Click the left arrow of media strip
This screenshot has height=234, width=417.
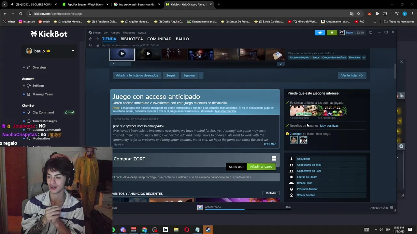pyautogui.click(x=113, y=64)
